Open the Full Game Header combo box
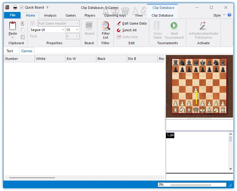The width and height of the screenshot is (237, 191). coord(59,23)
